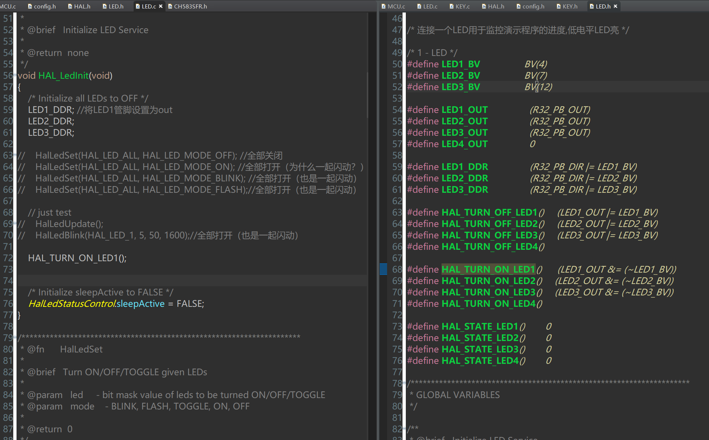Click line number 68 in LED.h gutter

397,269
